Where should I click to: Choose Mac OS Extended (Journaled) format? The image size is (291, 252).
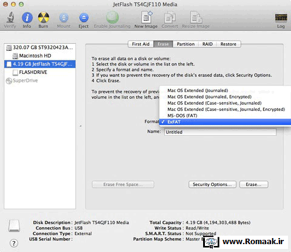(225, 90)
